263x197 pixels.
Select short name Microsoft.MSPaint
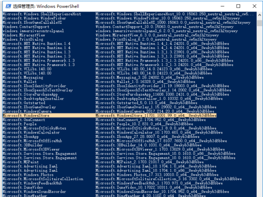tap(21, 162)
